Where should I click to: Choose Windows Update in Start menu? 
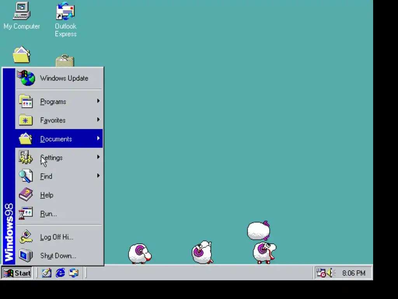(x=59, y=78)
